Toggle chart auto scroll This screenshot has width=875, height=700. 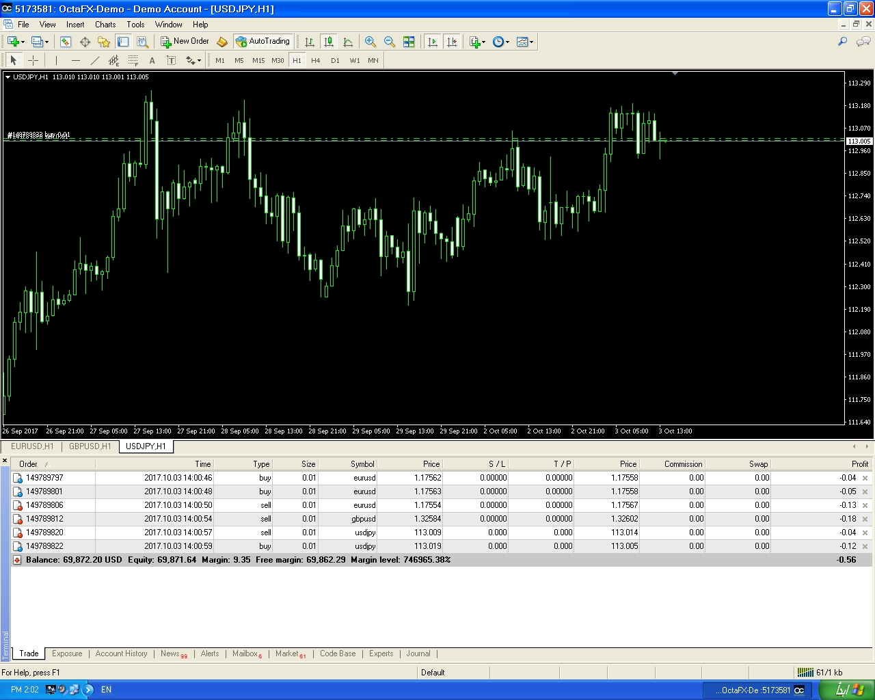click(x=432, y=42)
